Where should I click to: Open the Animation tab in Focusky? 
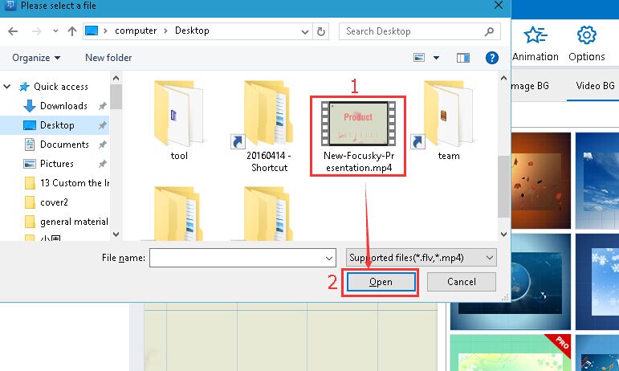tap(536, 44)
